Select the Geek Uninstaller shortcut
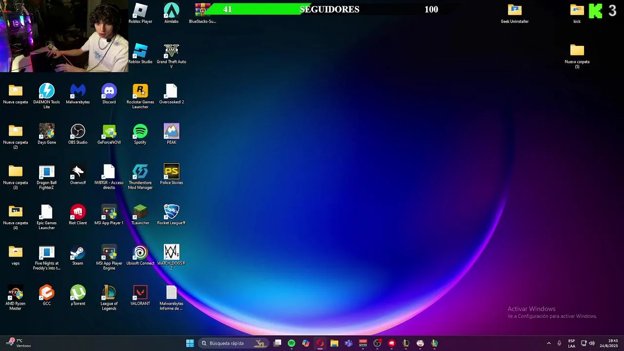Screen dimensions: 624x351 [x=515, y=13]
